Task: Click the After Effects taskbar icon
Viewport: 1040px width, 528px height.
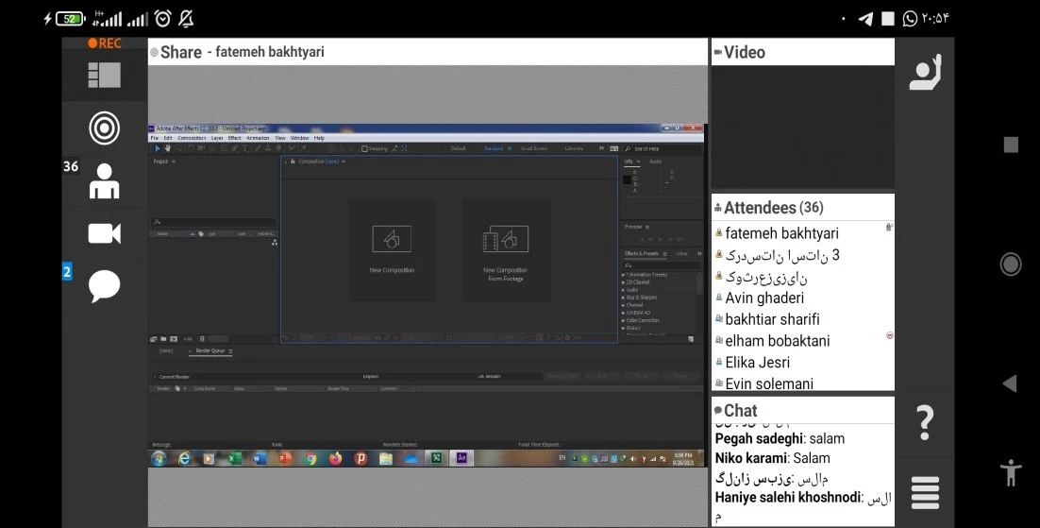Action: tap(461, 458)
